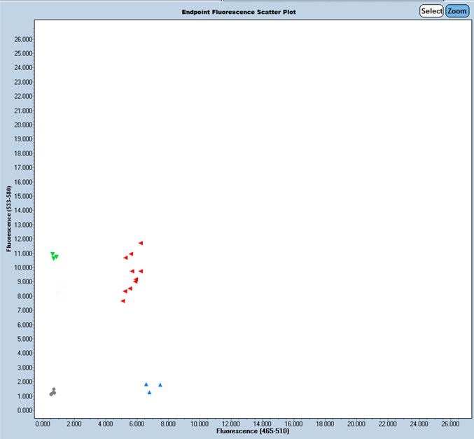The width and height of the screenshot is (474, 439).
Task: Click the Fluorescence (465-510) x-axis label
Action: (253, 431)
